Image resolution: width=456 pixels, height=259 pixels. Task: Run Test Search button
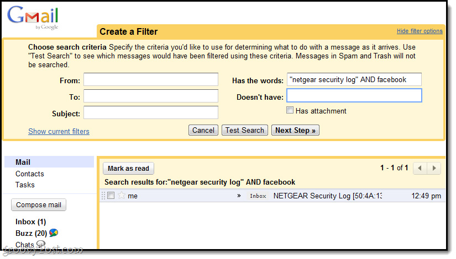click(244, 130)
